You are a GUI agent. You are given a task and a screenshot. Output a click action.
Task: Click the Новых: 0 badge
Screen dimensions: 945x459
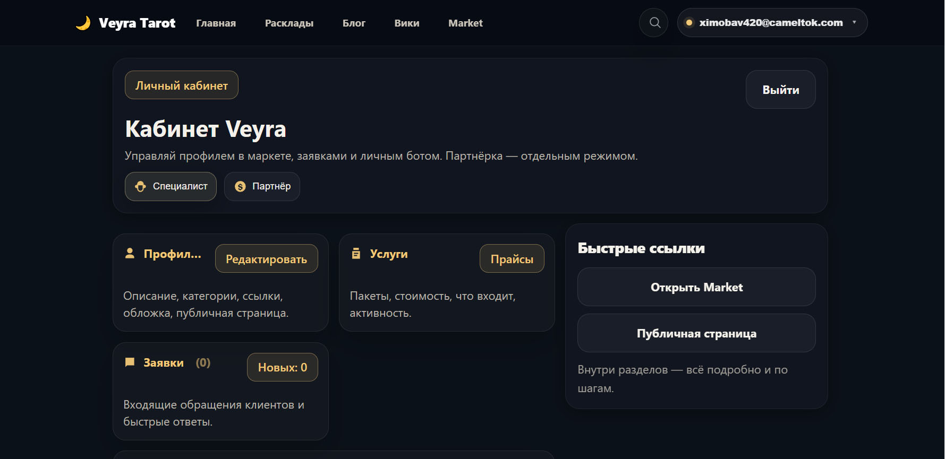[x=283, y=367]
